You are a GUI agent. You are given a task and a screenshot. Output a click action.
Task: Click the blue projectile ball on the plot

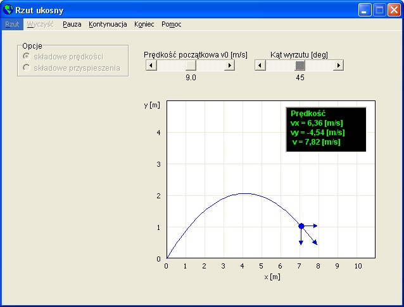[x=301, y=226]
